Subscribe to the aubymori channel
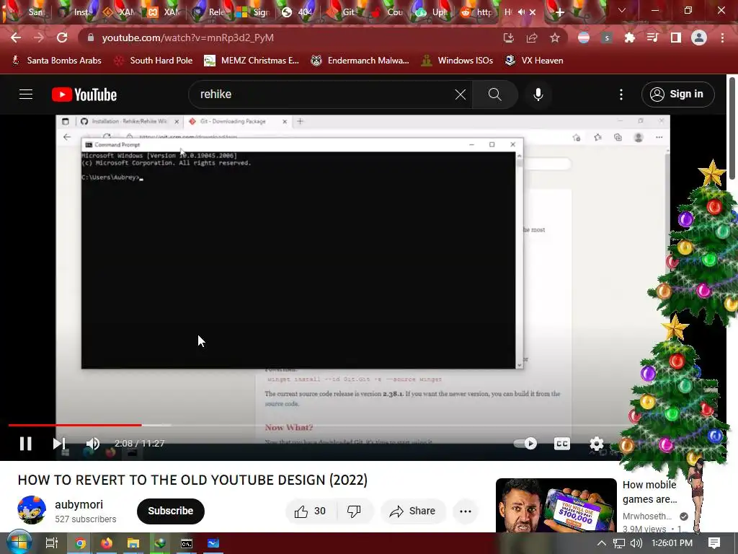Screen dimensions: 738x554 tap(170, 511)
